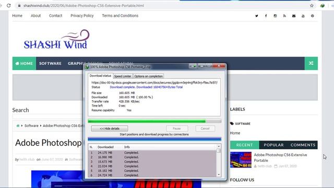Open Home in top navigation
334x188 pixels.
click(17, 16)
